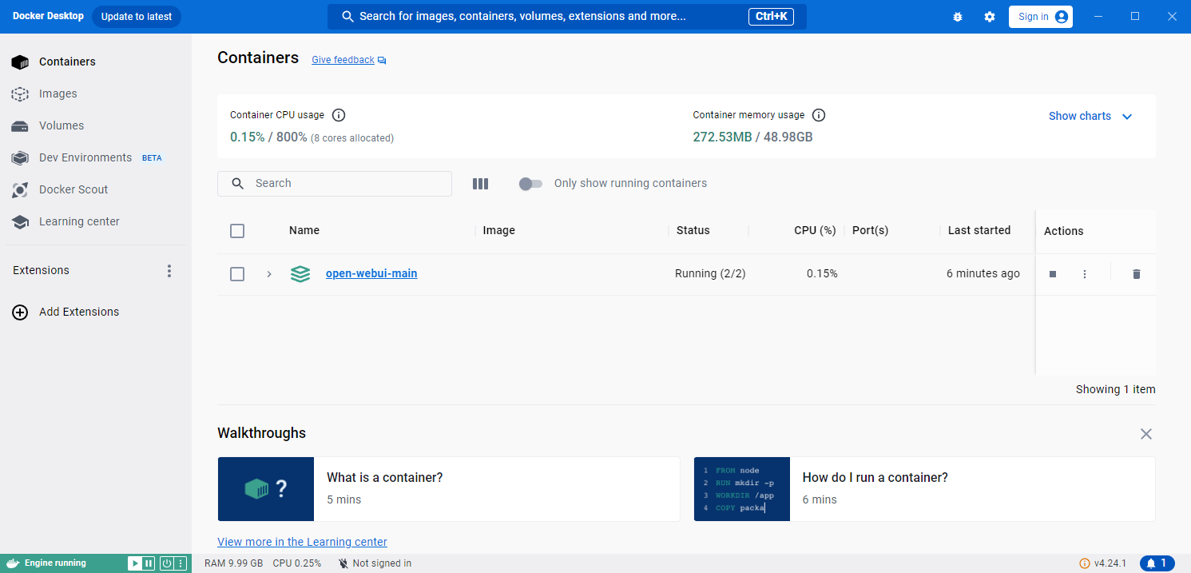Open How do I run a container? walkthrough

[x=924, y=489]
